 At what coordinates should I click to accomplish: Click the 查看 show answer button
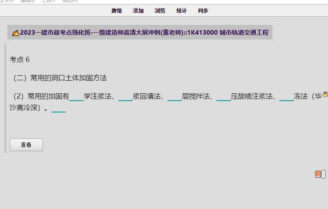(x=27, y=145)
